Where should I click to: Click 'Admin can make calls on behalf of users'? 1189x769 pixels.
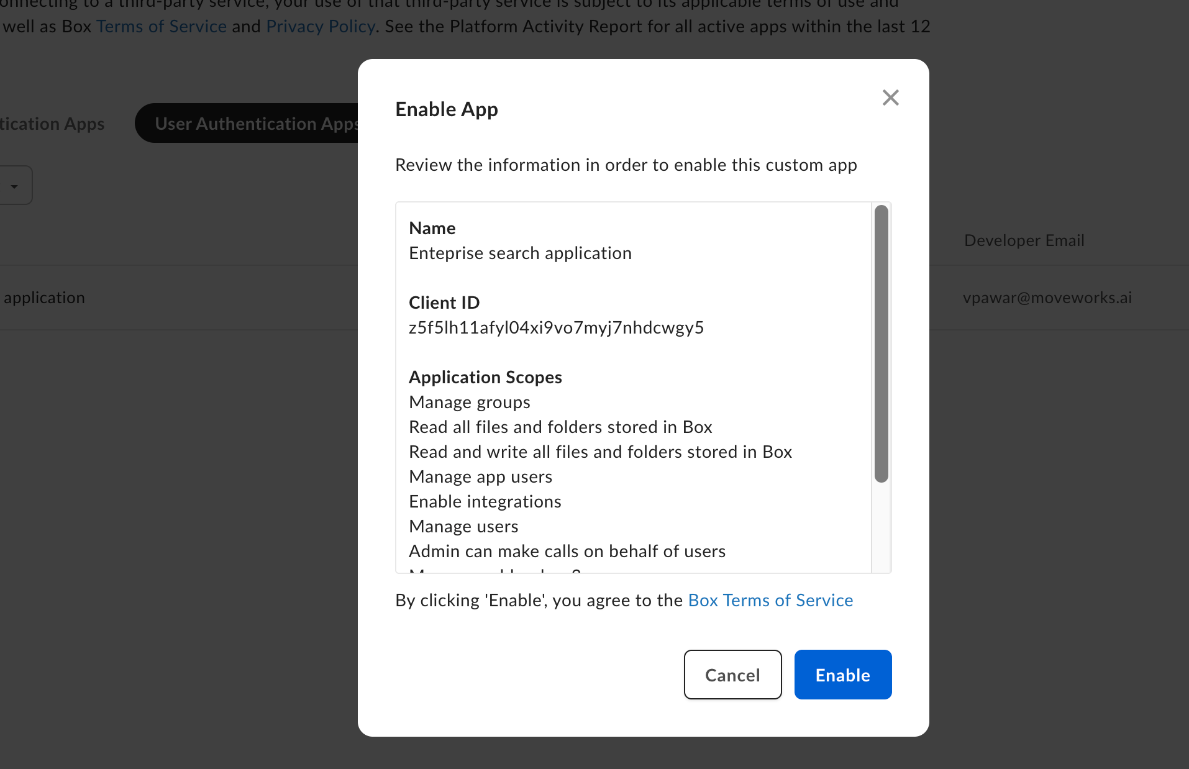click(x=567, y=551)
